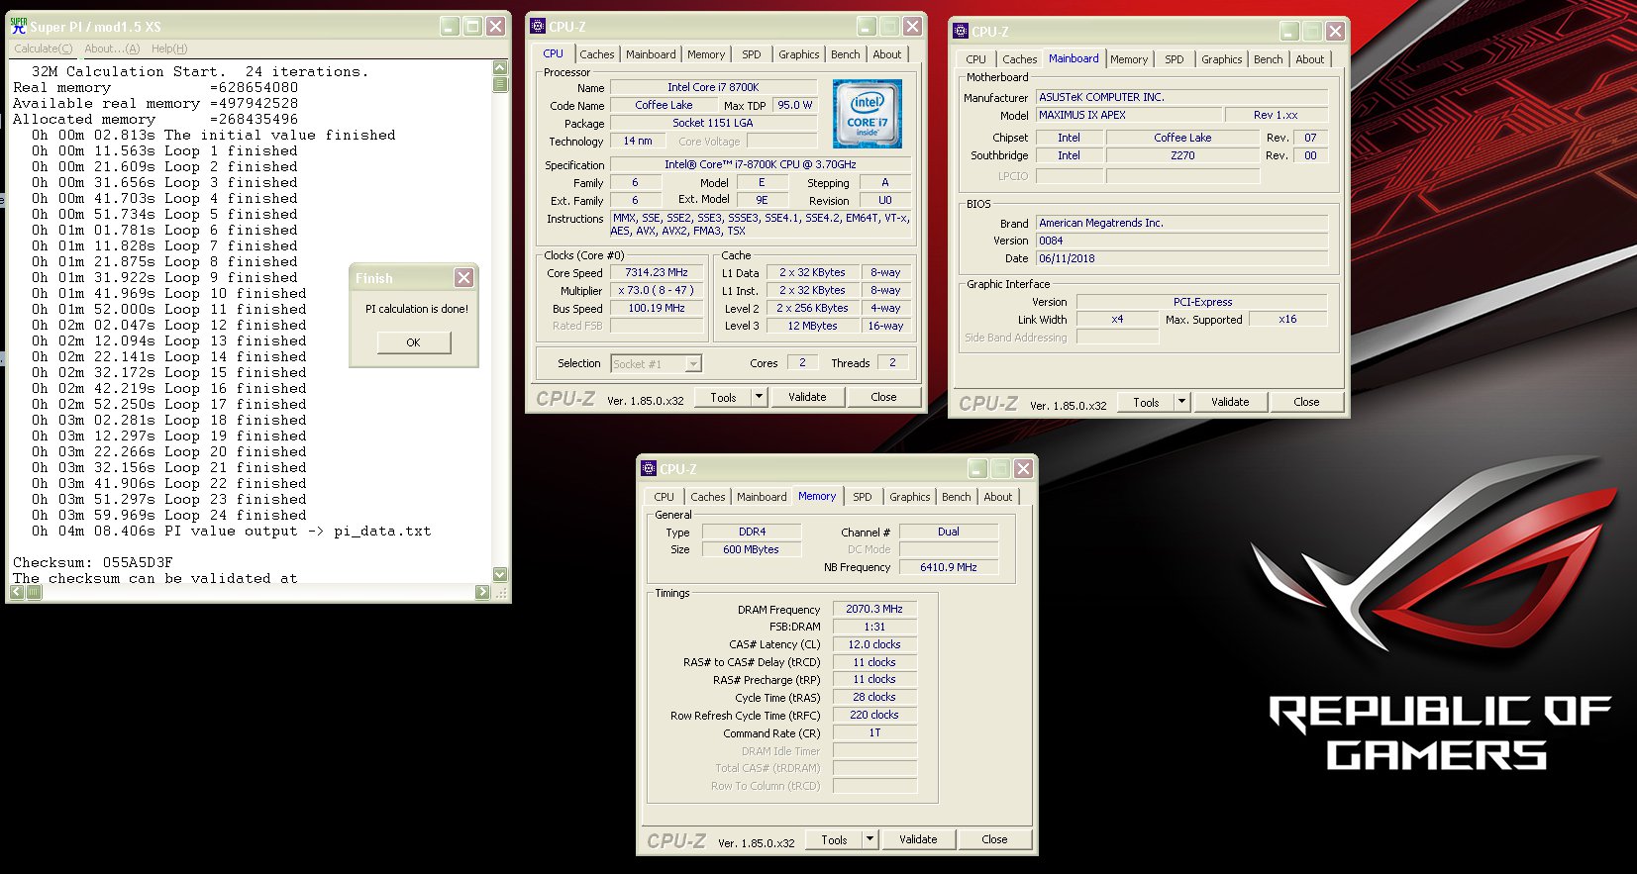This screenshot has height=874, width=1637.
Task: Click Tools button in Memory window
Action: pyautogui.click(x=835, y=840)
